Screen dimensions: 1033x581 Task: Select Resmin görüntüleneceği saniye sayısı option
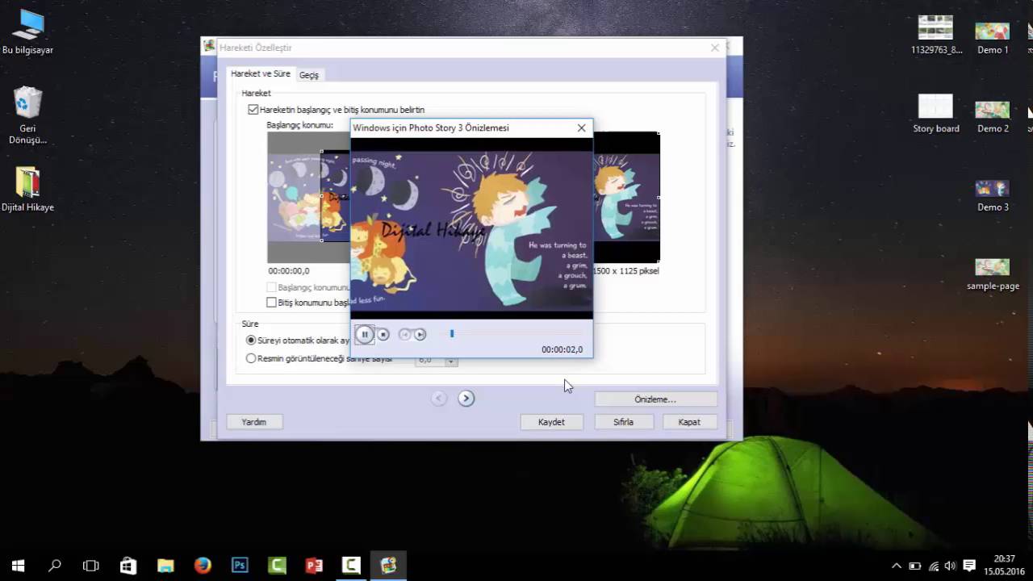251,358
